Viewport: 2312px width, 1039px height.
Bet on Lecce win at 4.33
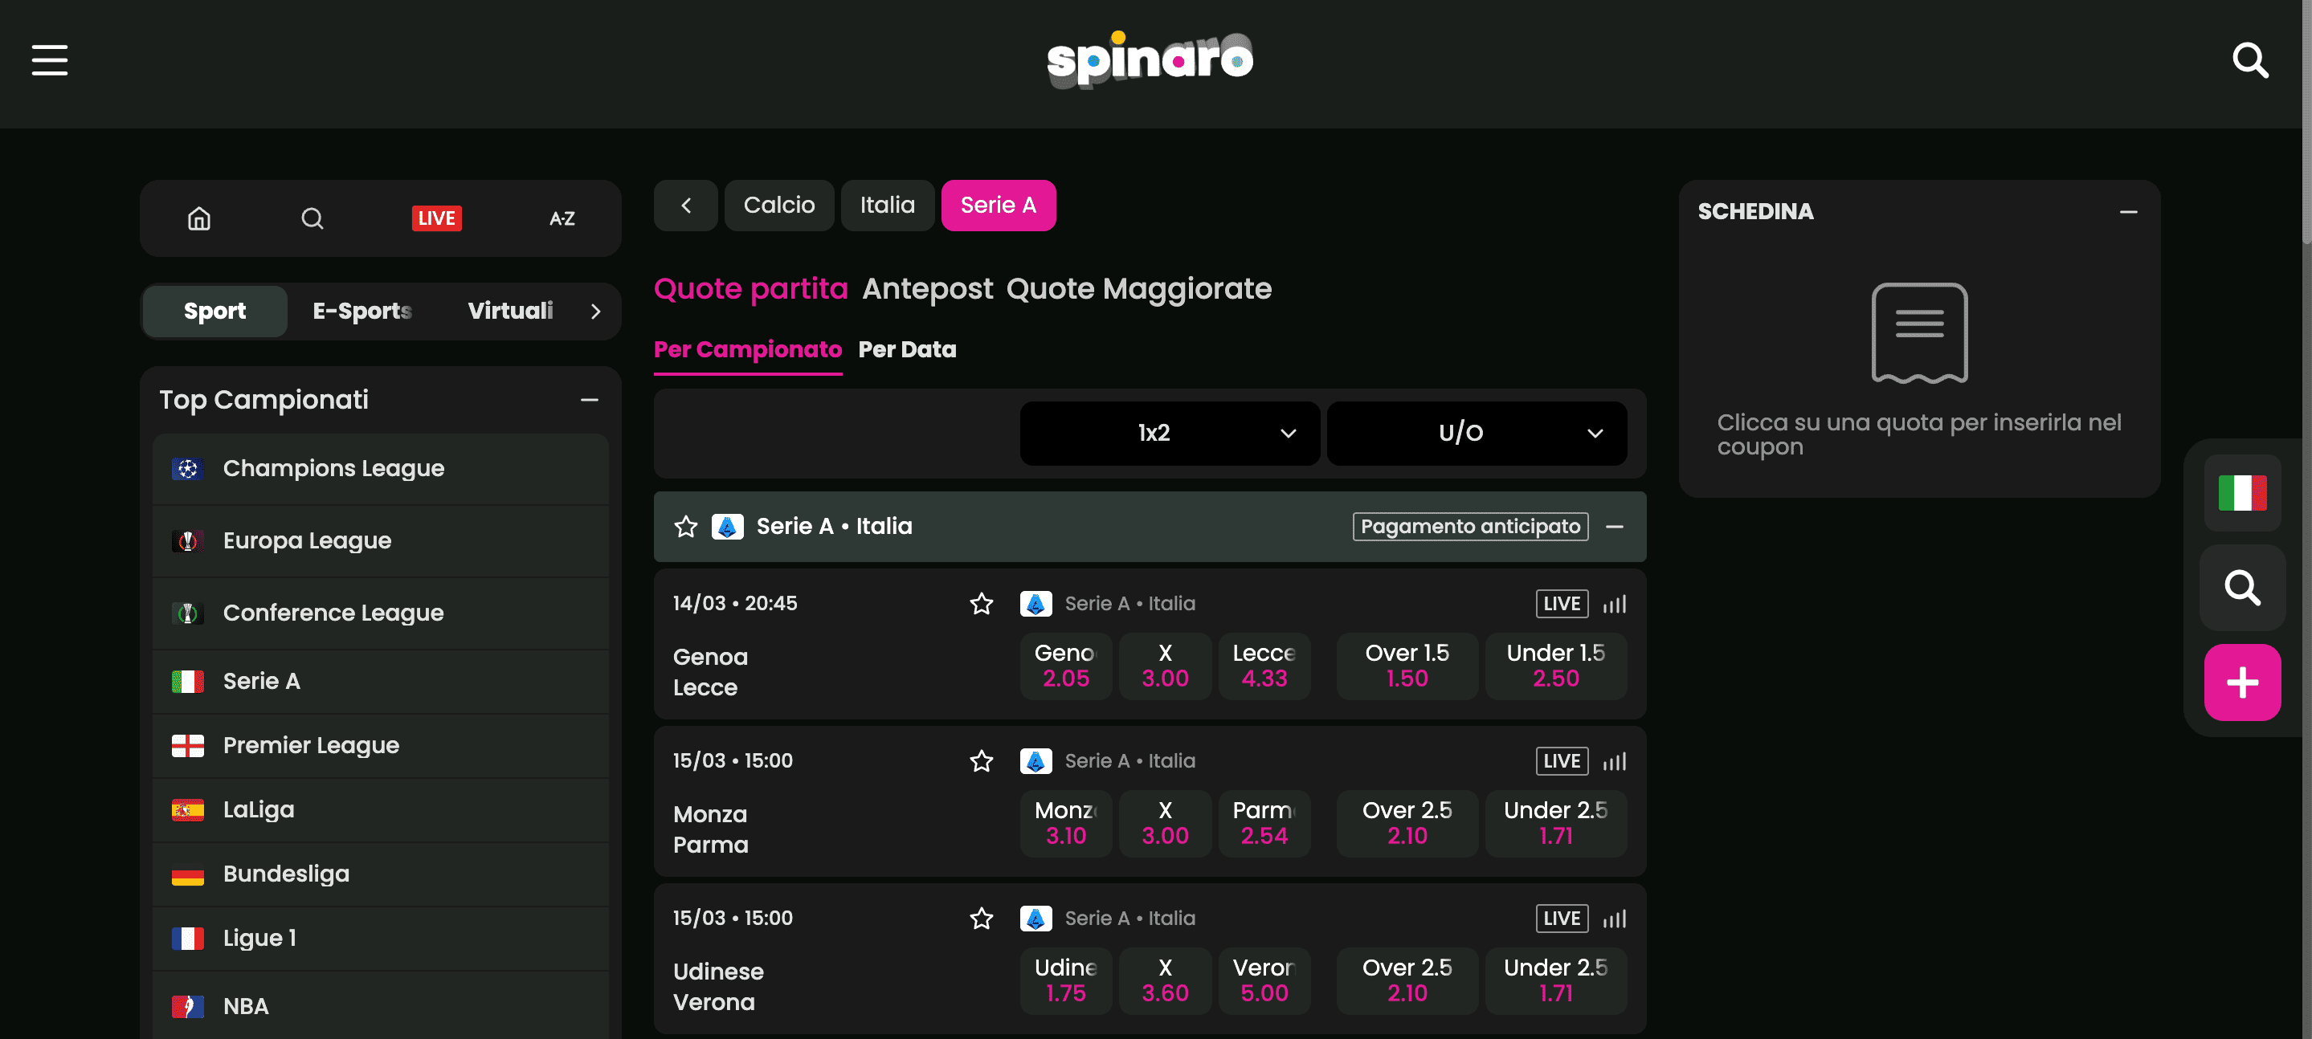coord(1264,666)
